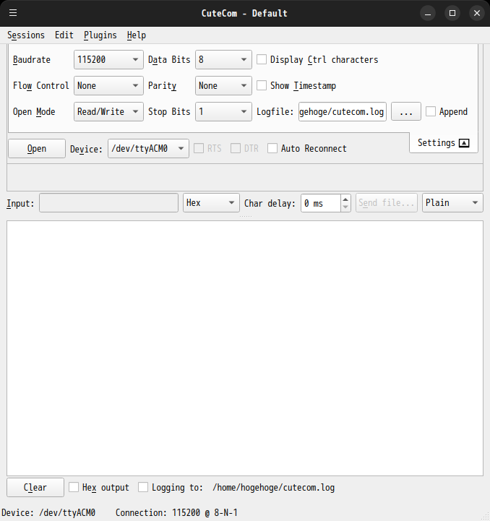Screen dimensions: 490x521
Task: Click the Clear output button
Action: coord(35,487)
